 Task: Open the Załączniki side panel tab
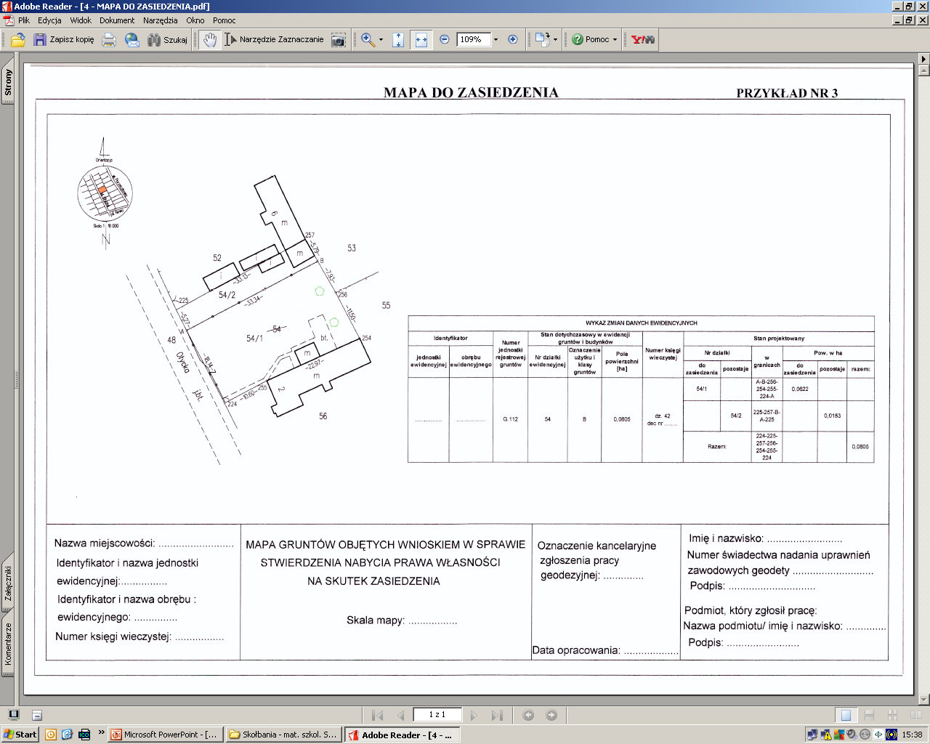(8, 583)
